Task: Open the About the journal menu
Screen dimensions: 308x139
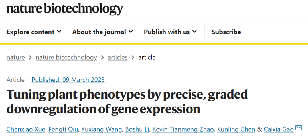Action: 103,32
